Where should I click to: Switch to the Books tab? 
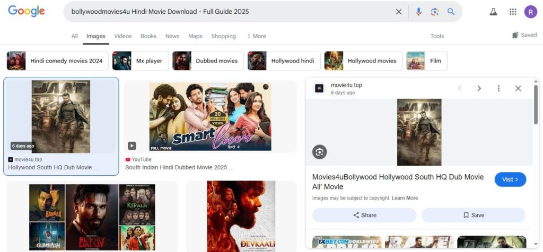point(148,36)
